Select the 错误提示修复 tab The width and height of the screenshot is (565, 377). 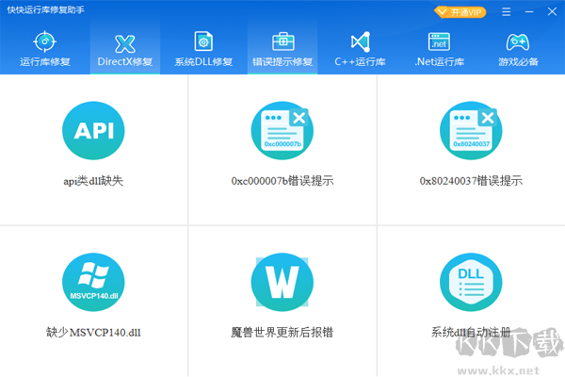tap(282, 48)
